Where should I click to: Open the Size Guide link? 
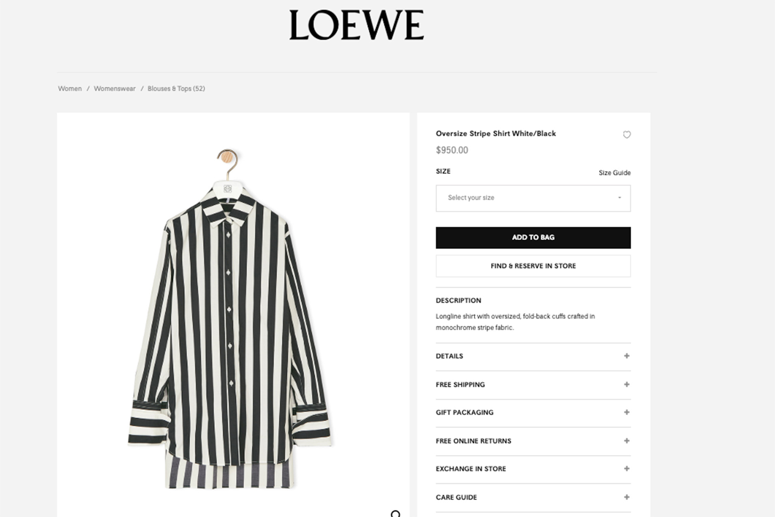coord(615,173)
